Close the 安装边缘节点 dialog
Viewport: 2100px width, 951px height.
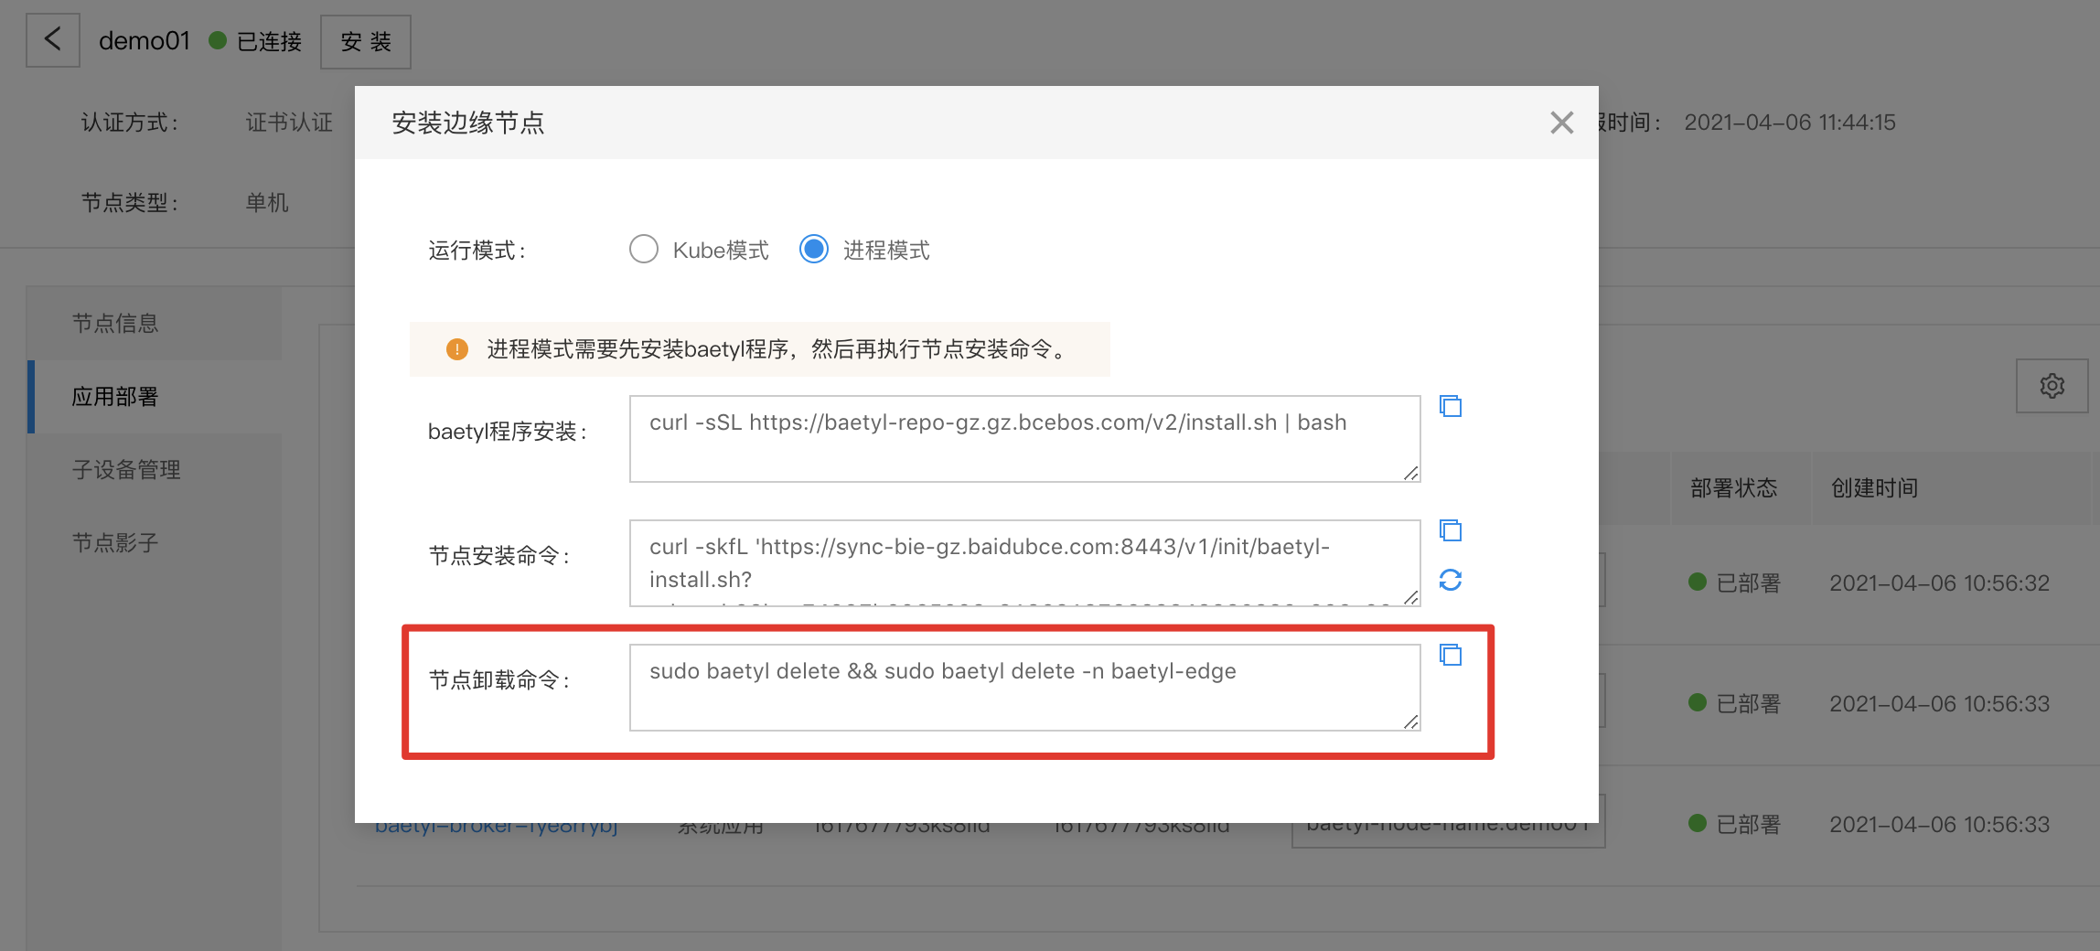pyautogui.click(x=1561, y=123)
